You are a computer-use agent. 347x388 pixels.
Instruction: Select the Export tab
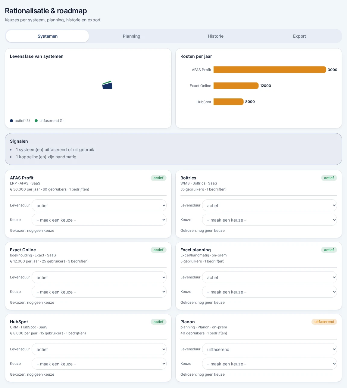[x=299, y=36]
